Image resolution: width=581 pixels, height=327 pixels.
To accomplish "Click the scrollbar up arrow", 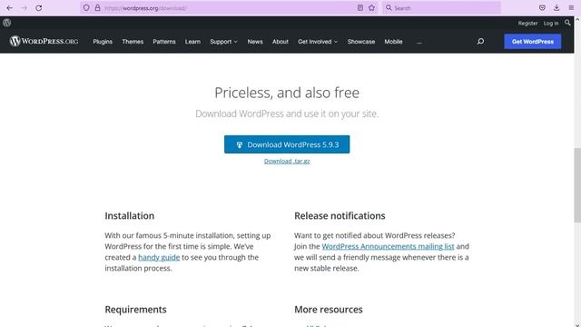I will tap(577, 19).
